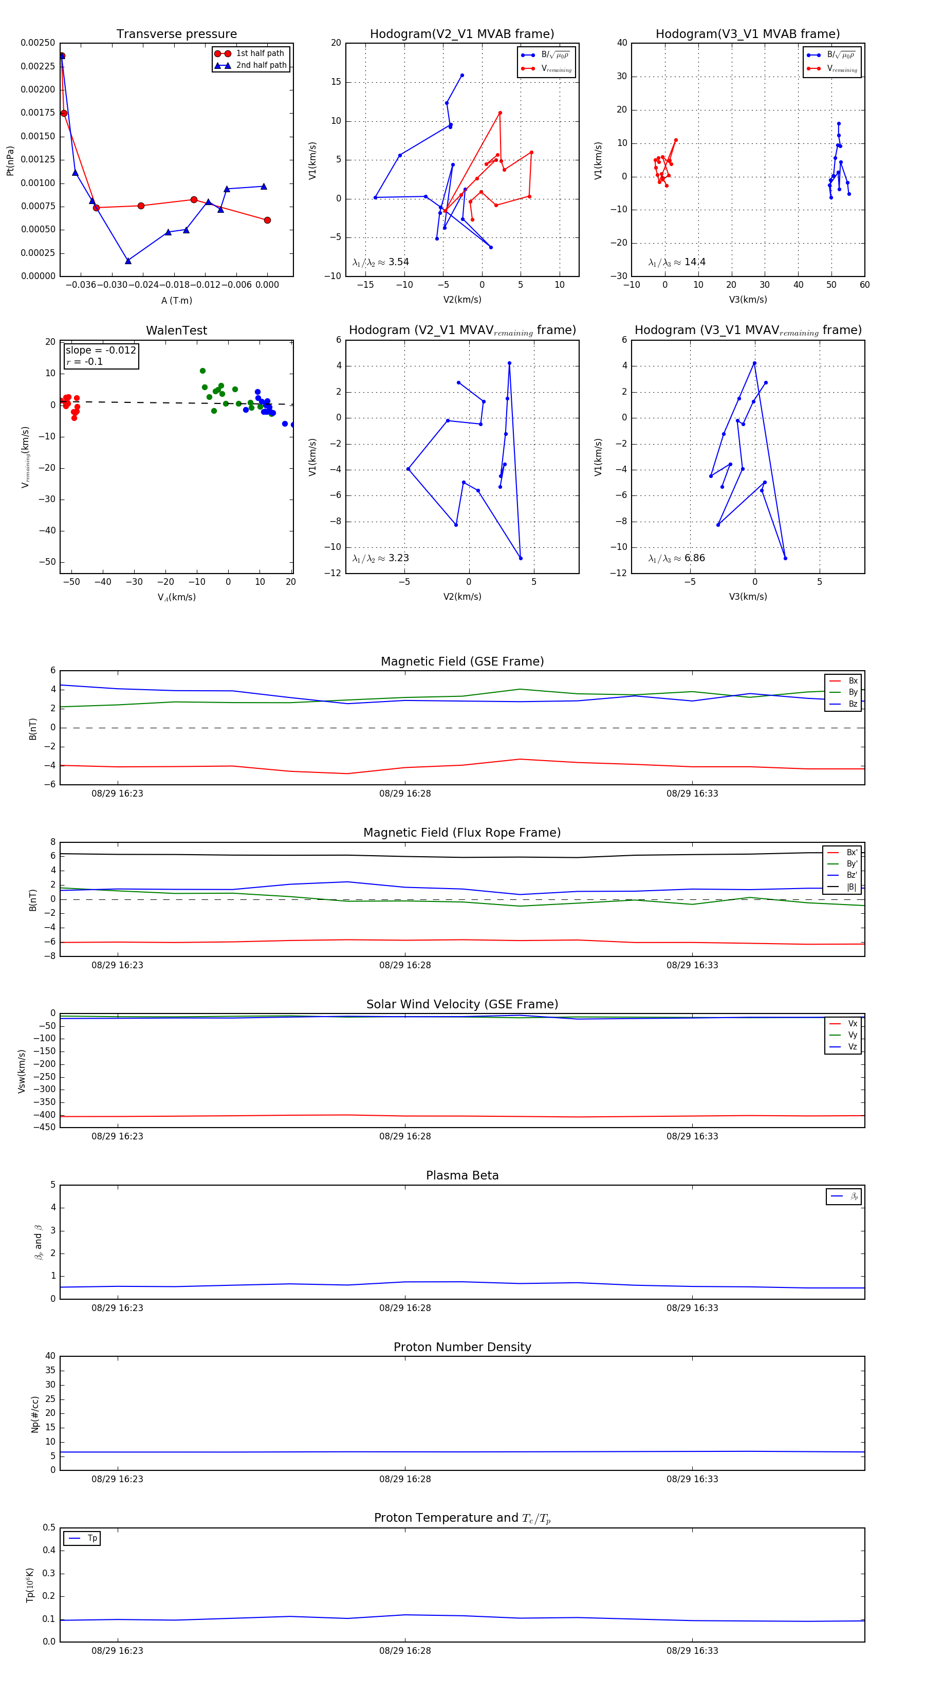Click the "Np(#/cc)" y-axis label
Screen dimensions: 925x1696
(x=35, y=1414)
